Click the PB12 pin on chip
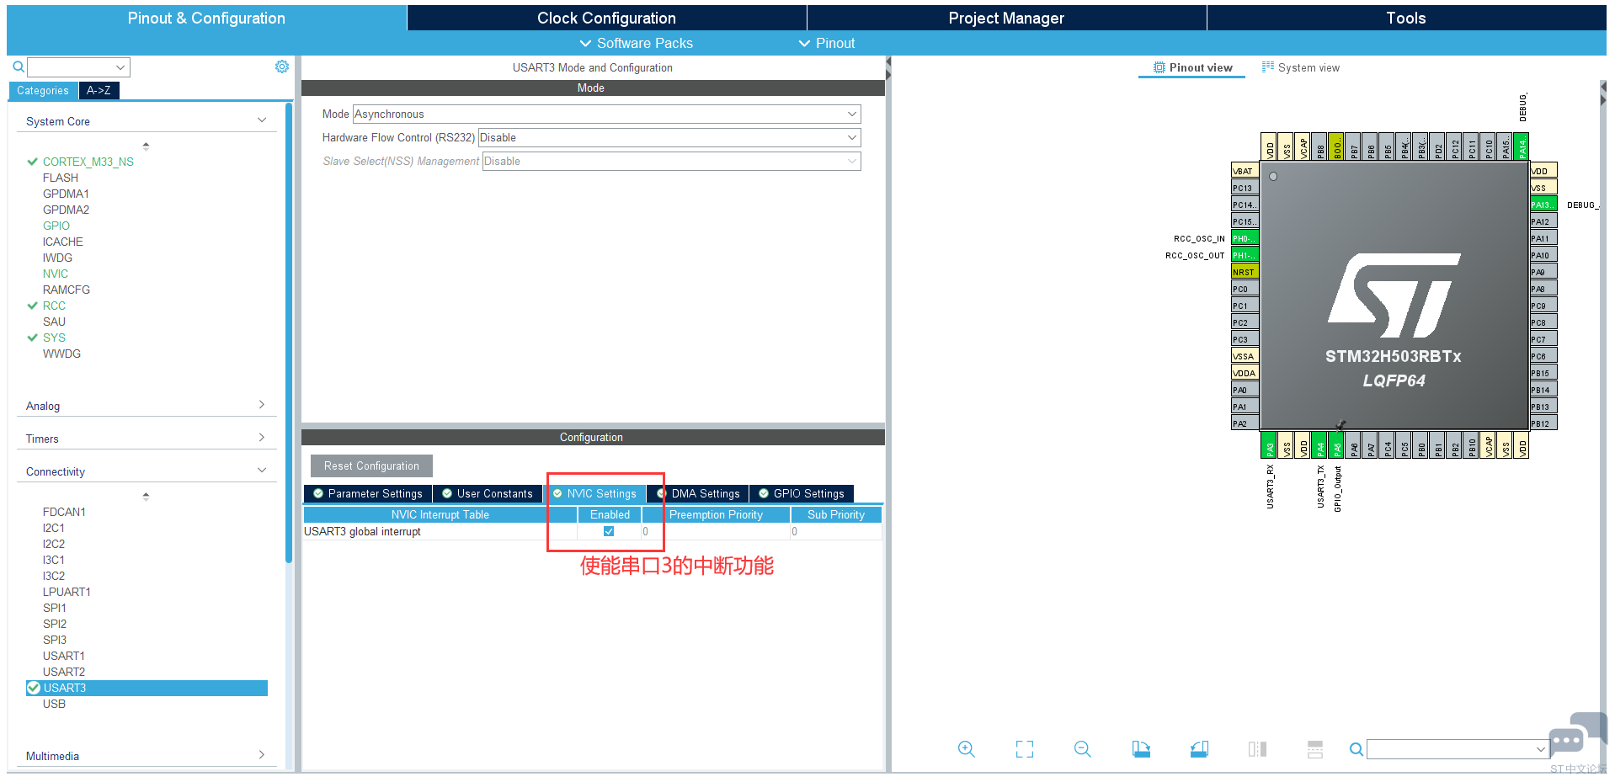 click(x=1543, y=423)
